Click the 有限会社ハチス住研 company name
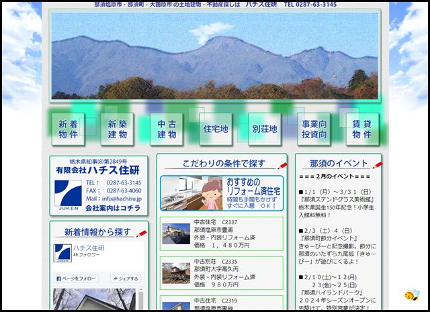This screenshot has width=430, height=312. point(98,170)
